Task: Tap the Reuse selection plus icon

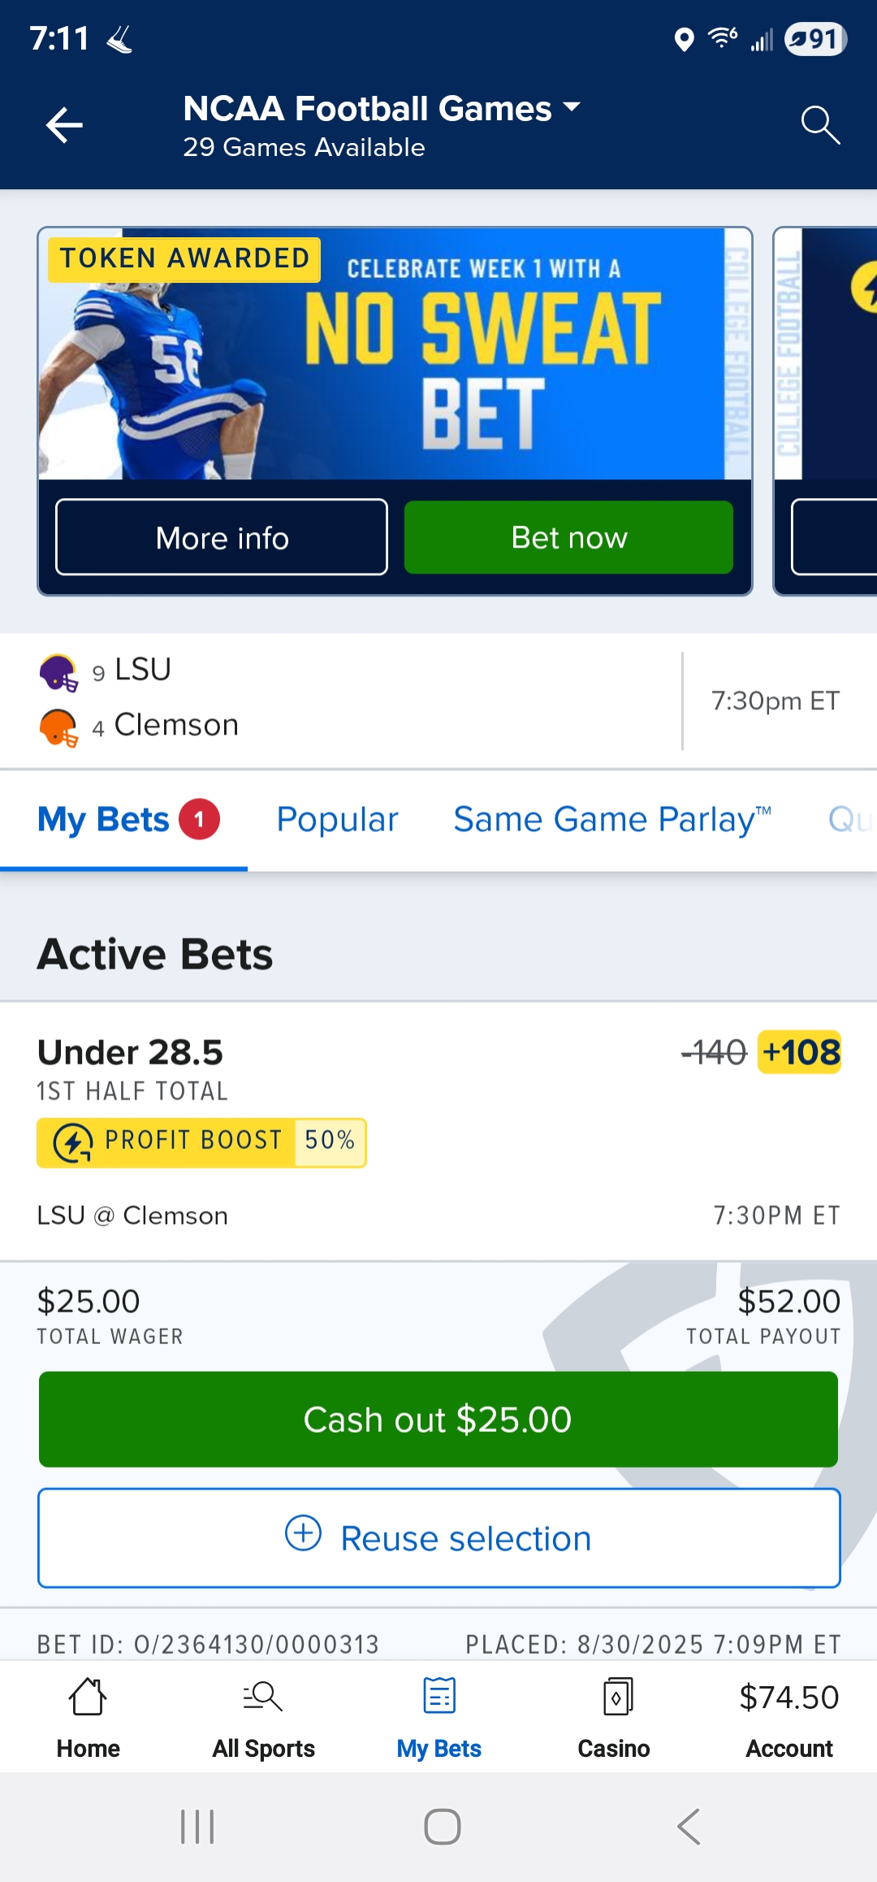Action: (x=304, y=1533)
